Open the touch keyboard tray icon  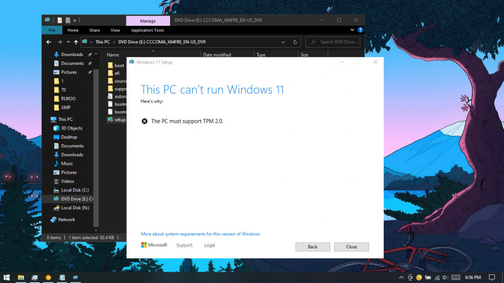tap(455, 277)
